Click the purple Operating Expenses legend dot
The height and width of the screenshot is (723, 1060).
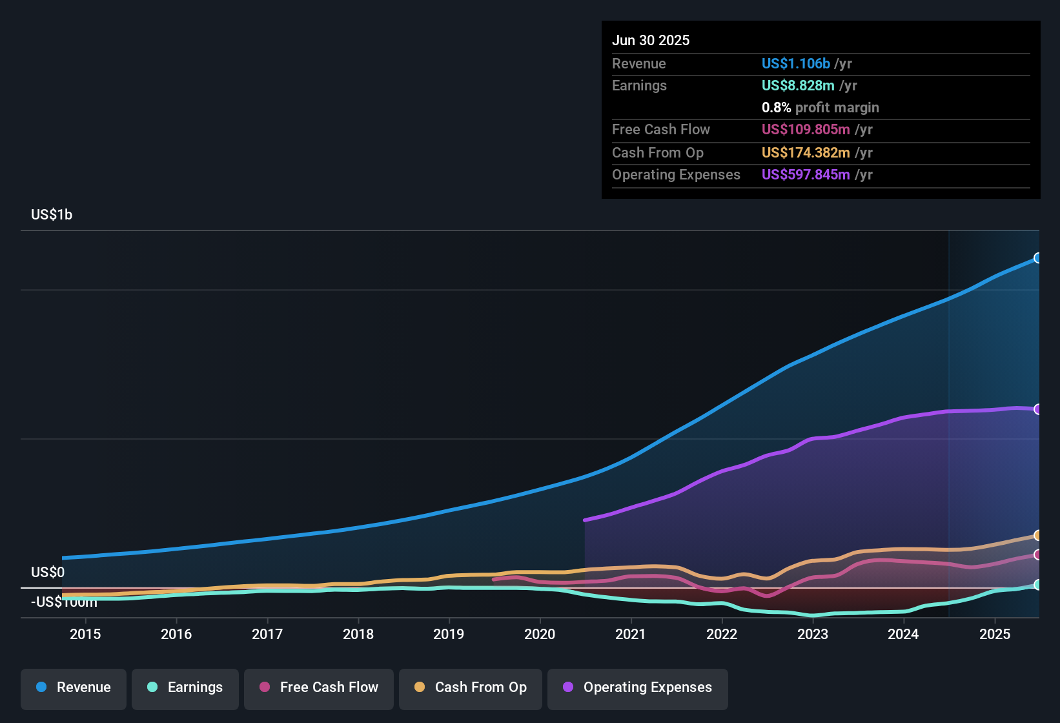click(566, 687)
